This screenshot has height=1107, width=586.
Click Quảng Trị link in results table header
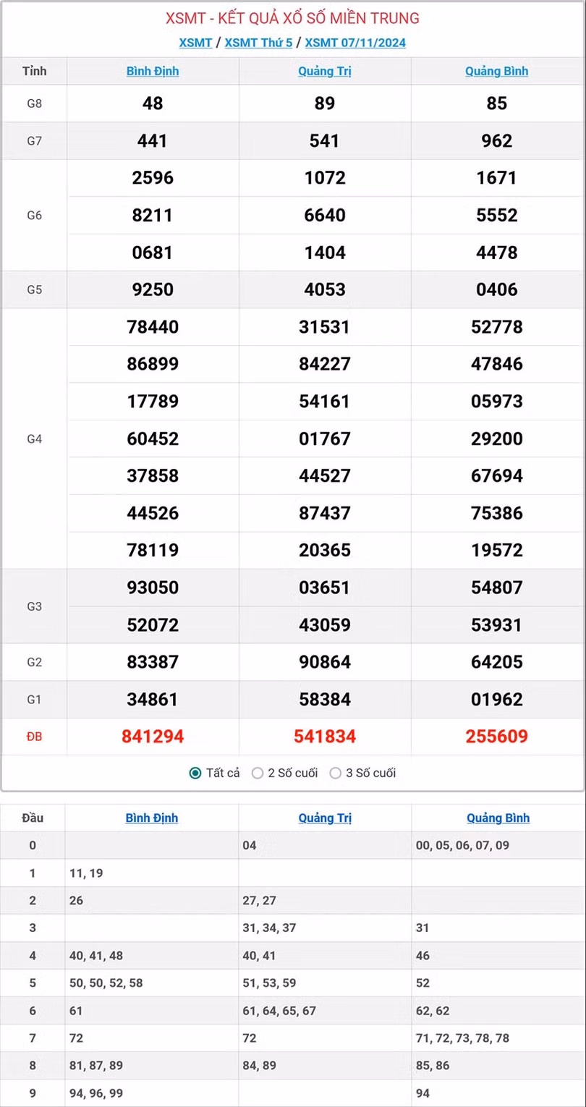coord(325,71)
